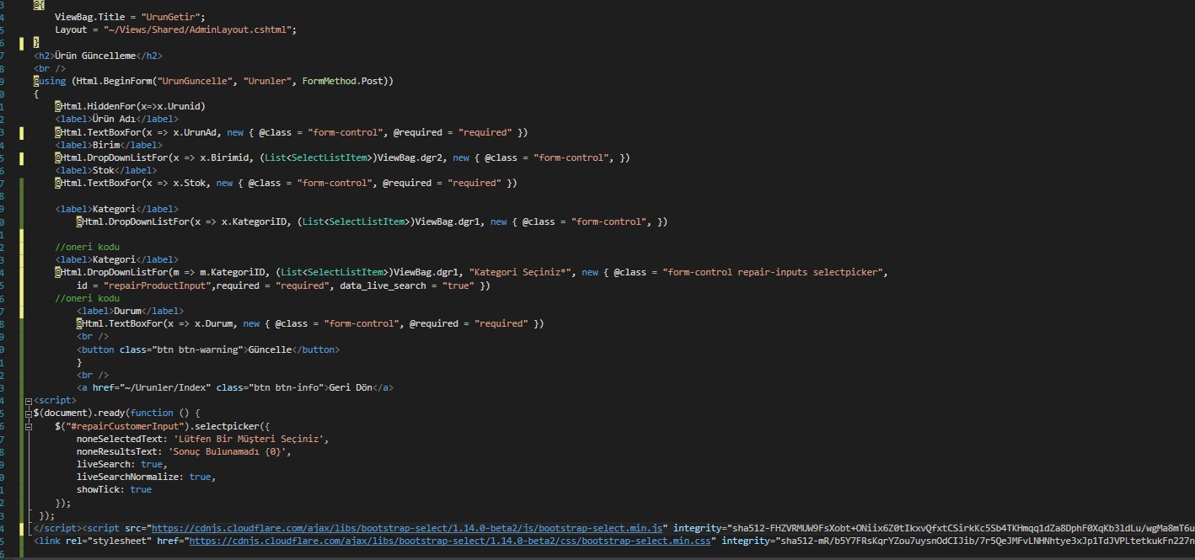The width and height of the screenshot is (1195, 560).
Task: Click m.KategoriID in the second DropDownListFor
Action: pos(233,273)
